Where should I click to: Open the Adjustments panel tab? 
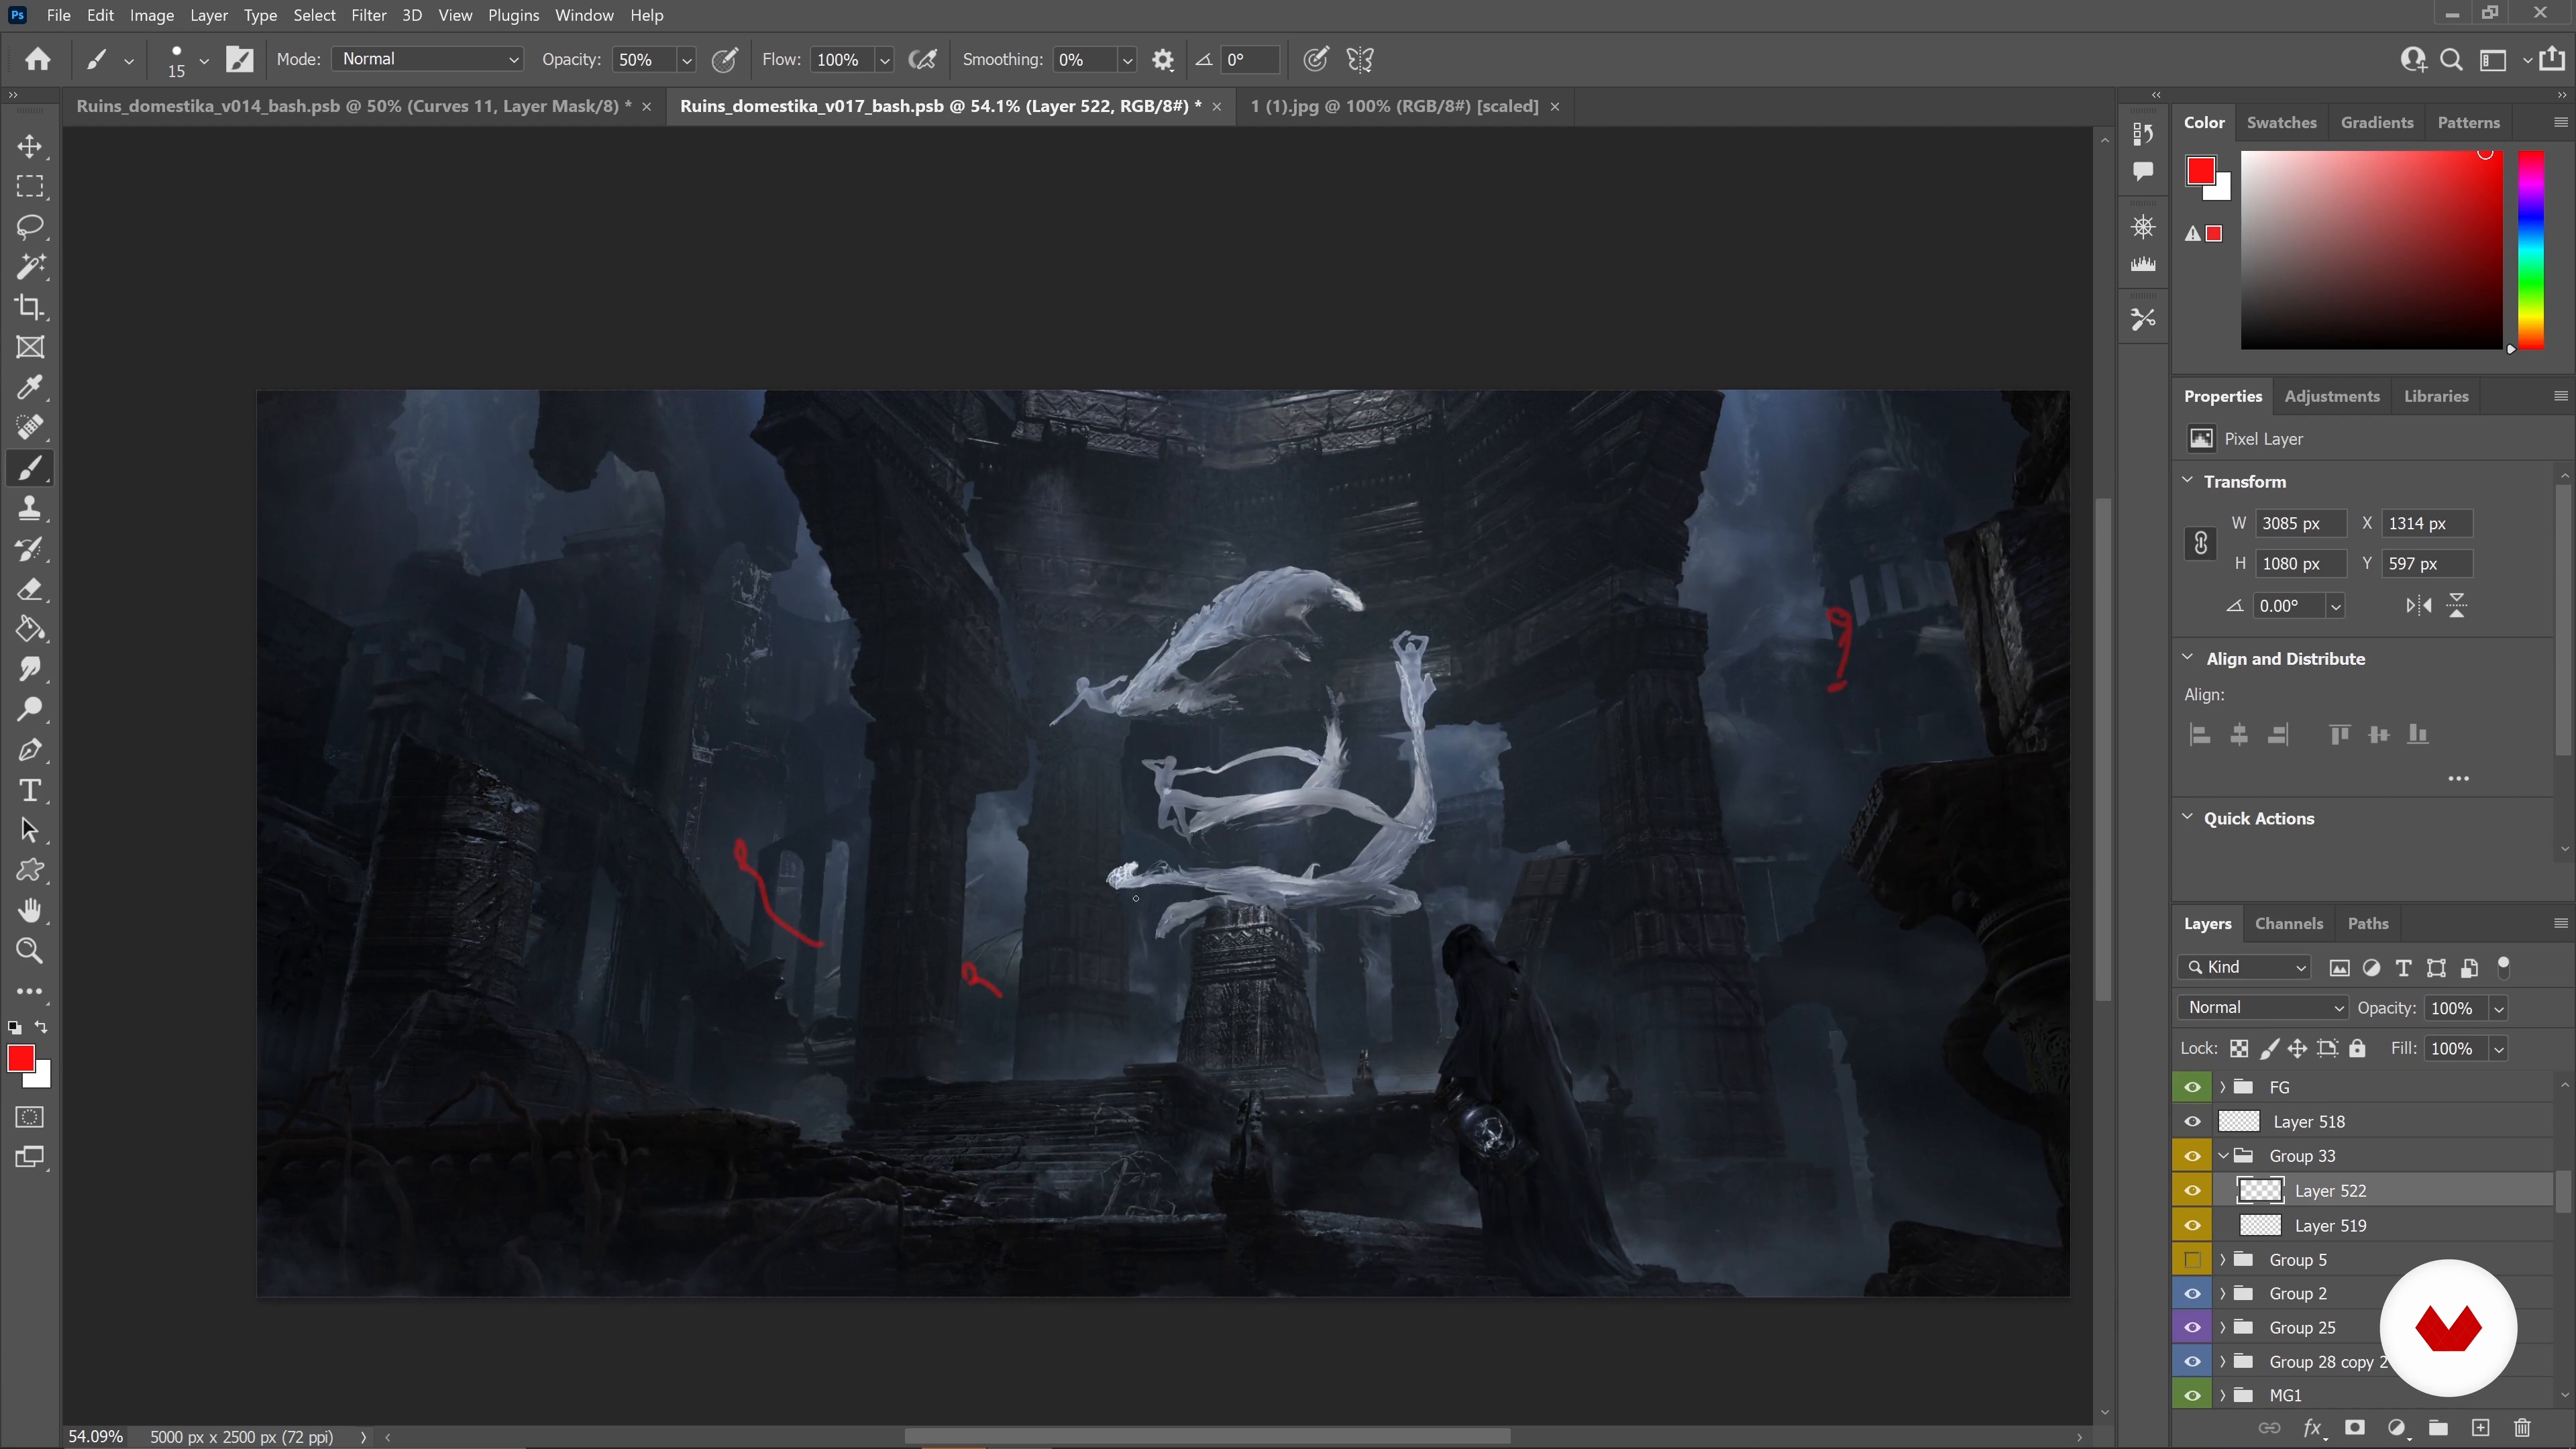click(x=2331, y=396)
